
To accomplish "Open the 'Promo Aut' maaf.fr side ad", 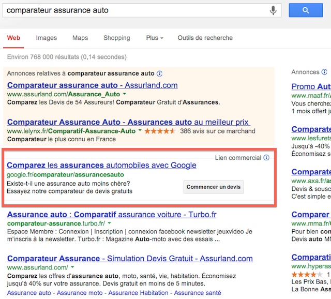I will coord(311,86).
